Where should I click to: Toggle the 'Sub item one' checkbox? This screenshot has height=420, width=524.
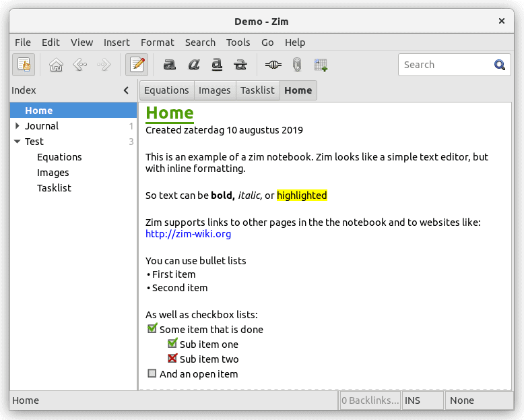[x=172, y=343]
